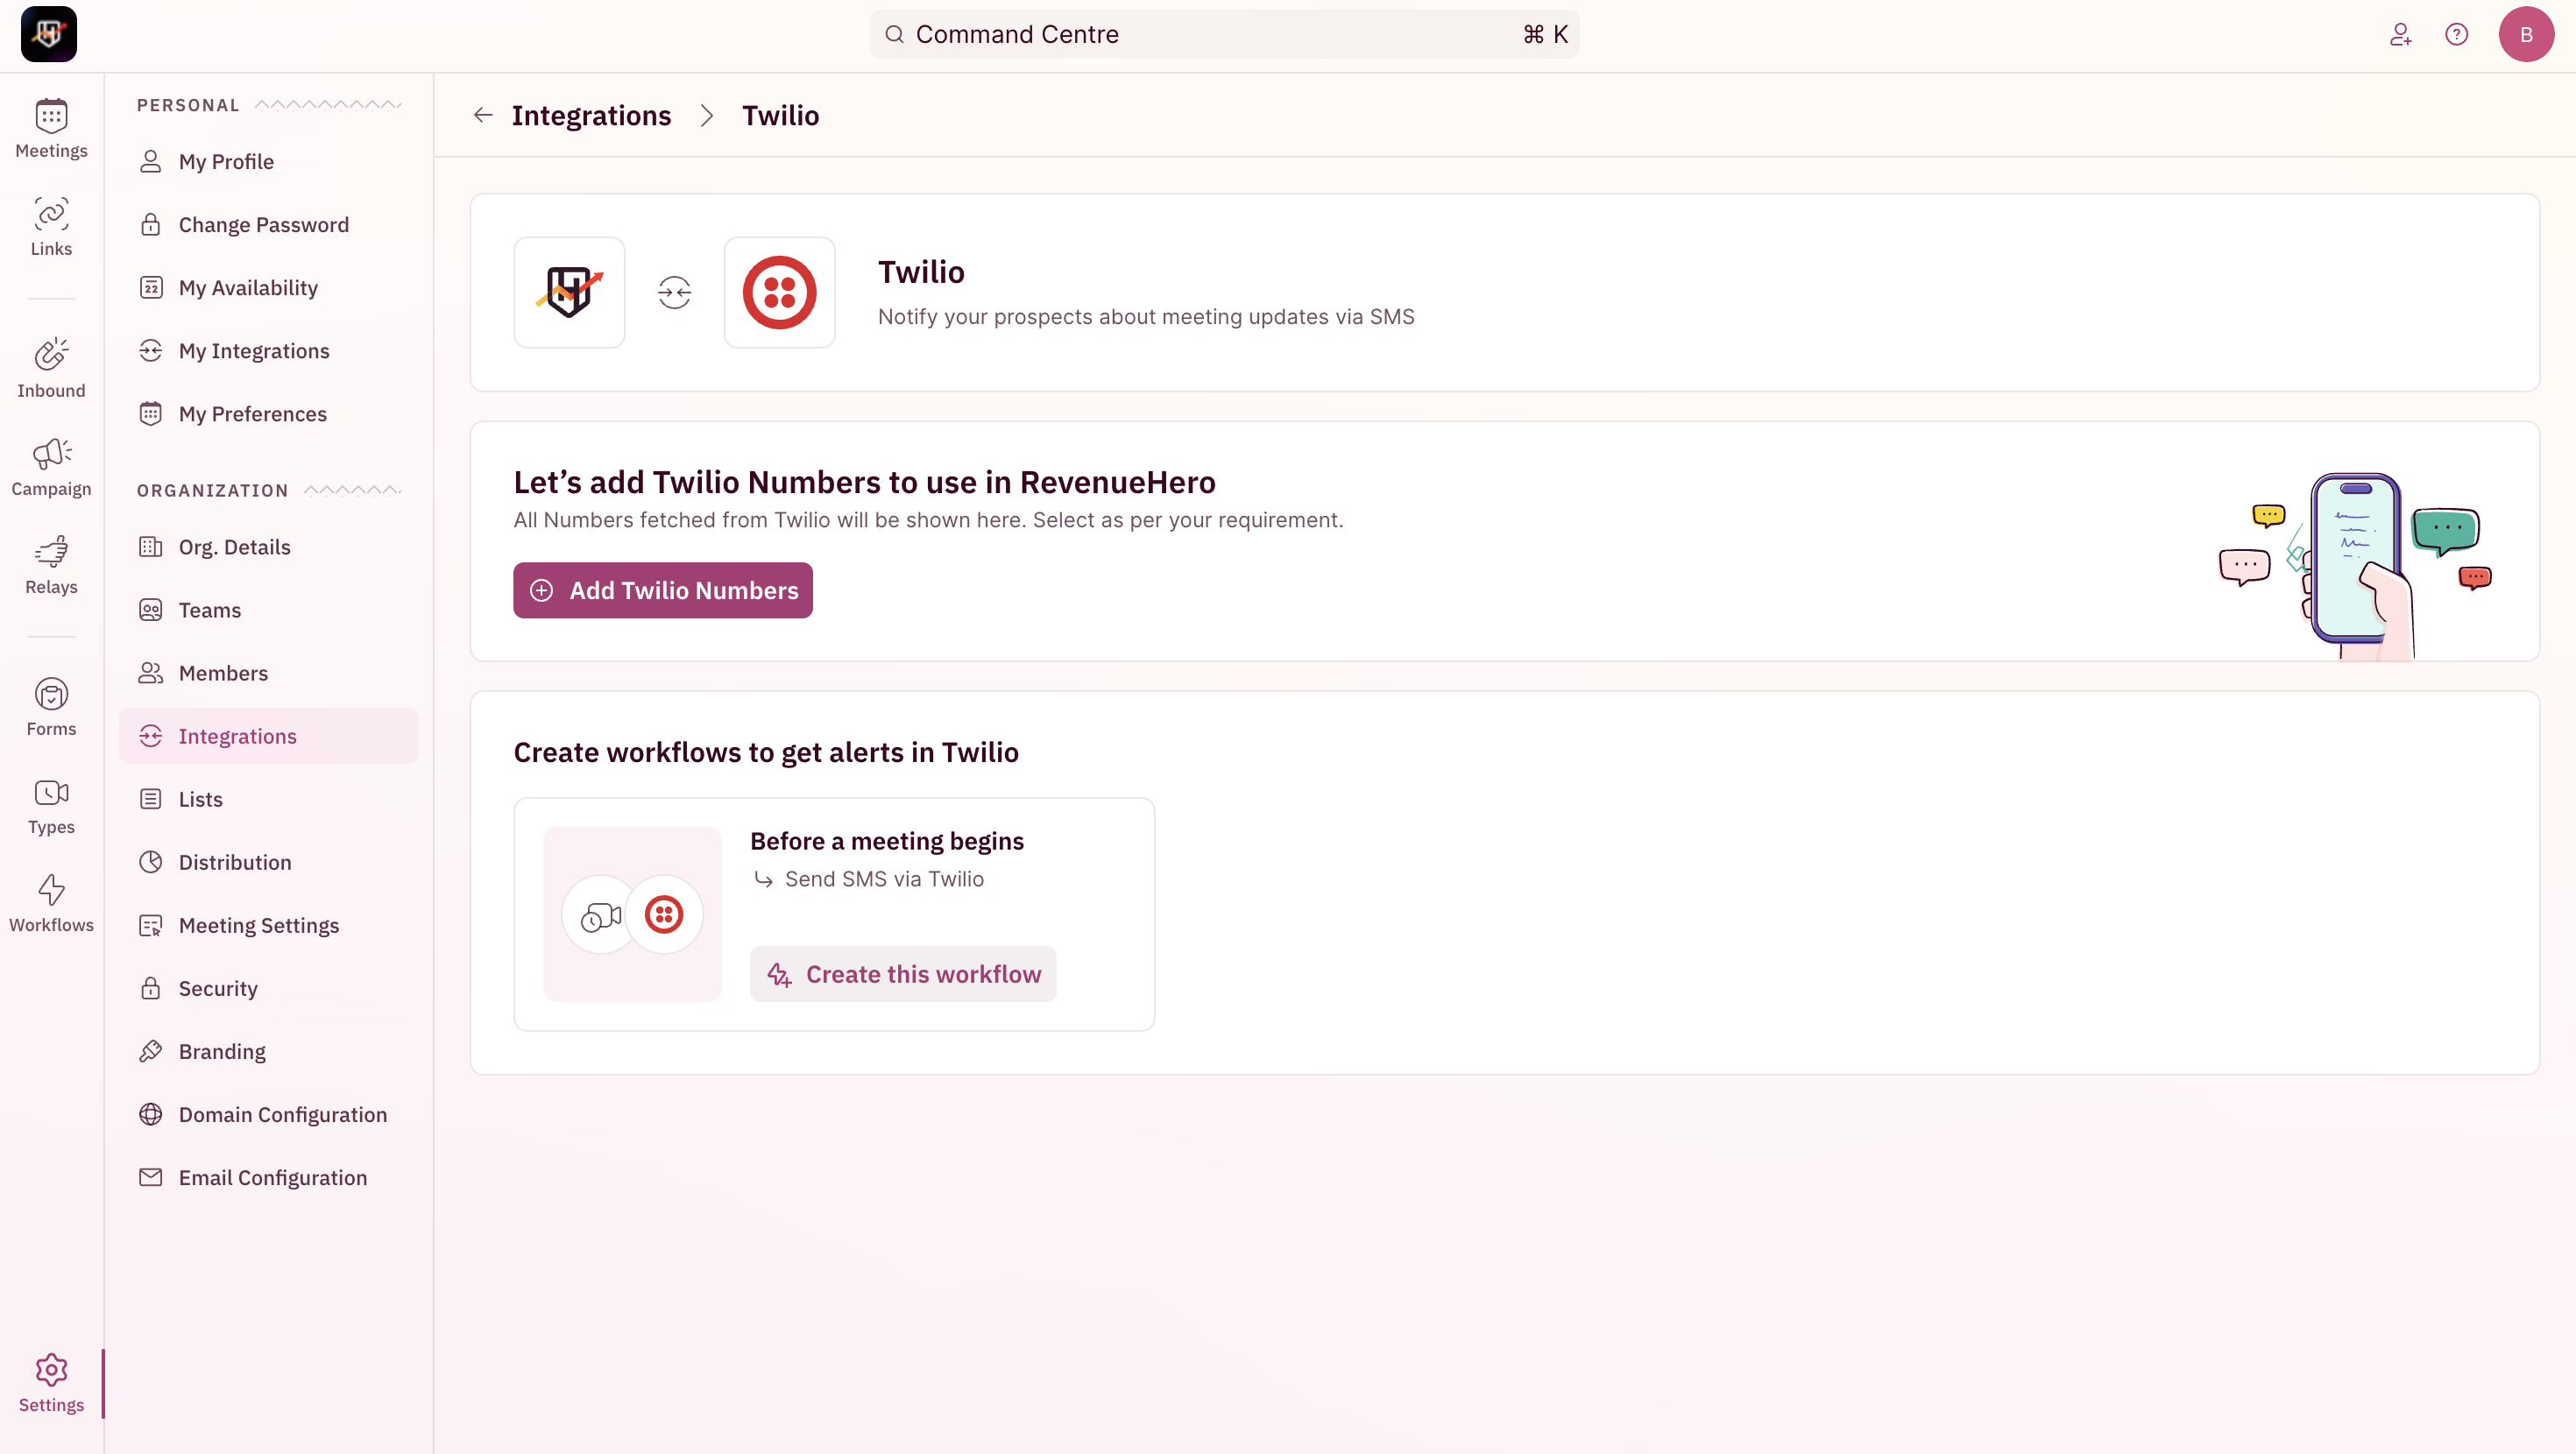Click the back arrow beside Integrations
Viewport: 2576px width, 1454px height.
pyautogui.click(x=483, y=115)
